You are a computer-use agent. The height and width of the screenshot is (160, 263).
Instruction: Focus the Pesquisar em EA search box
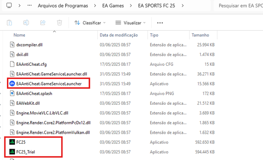(x=238, y=6)
